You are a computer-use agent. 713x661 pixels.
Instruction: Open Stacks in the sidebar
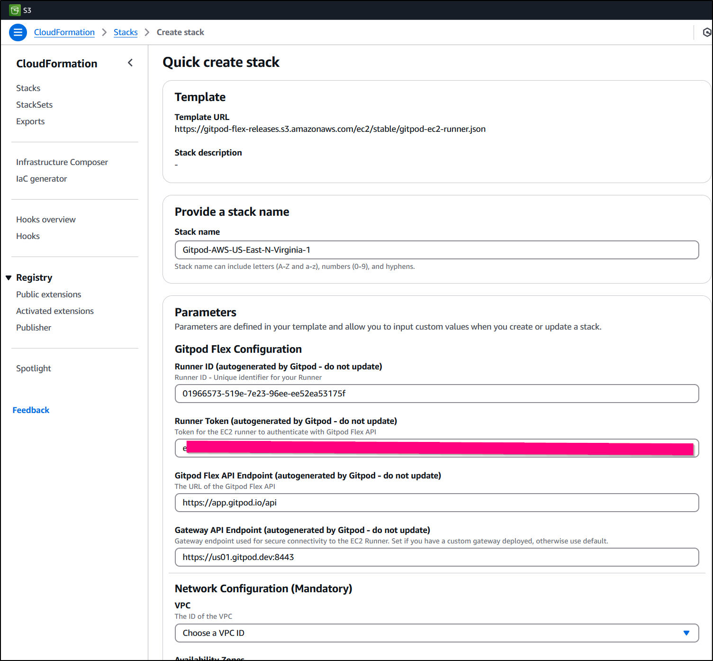(28, 88)
